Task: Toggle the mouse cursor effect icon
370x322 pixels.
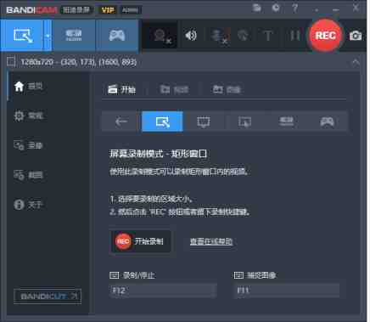Action: [243, 36]
